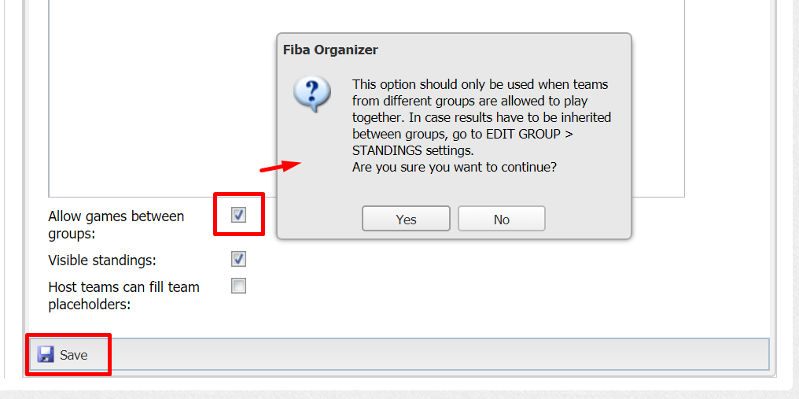Viewport: 799px width, 399px height.
Task: Click the red arrow pointing at the dialog
Action: tap(280, 166)
